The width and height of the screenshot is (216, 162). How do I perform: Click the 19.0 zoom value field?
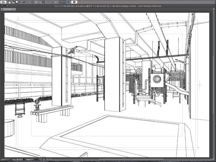pyautogui.click(x=14, y=160)
